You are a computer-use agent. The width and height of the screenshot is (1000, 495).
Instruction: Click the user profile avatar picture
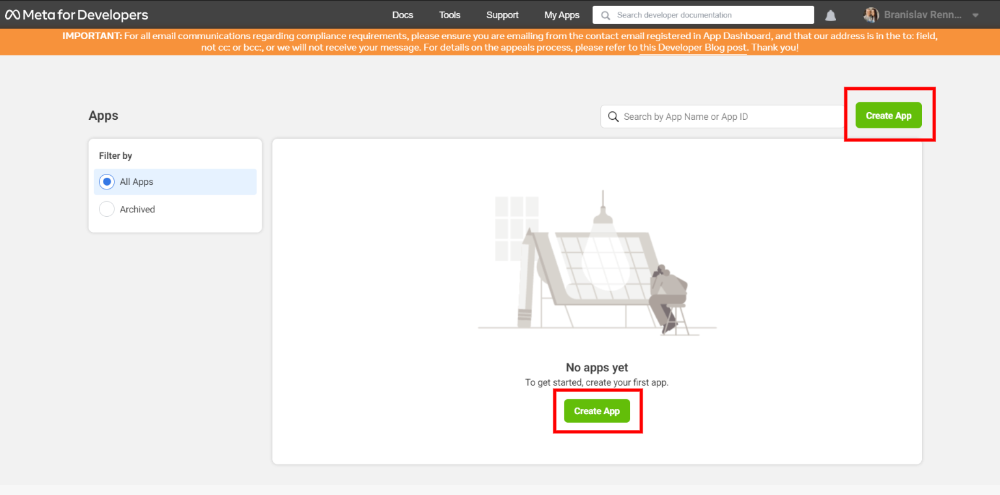coord(870,15)
